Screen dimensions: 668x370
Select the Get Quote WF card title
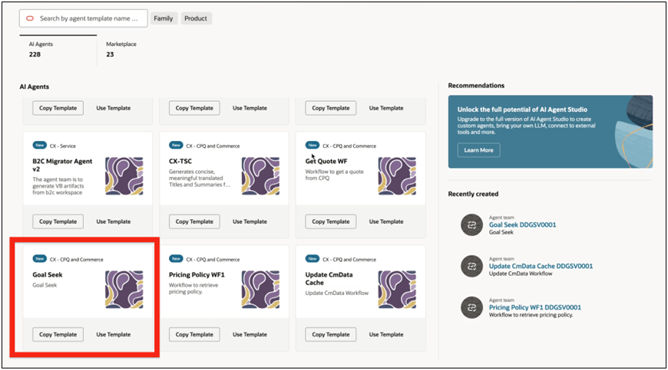(x=326, y=161)
